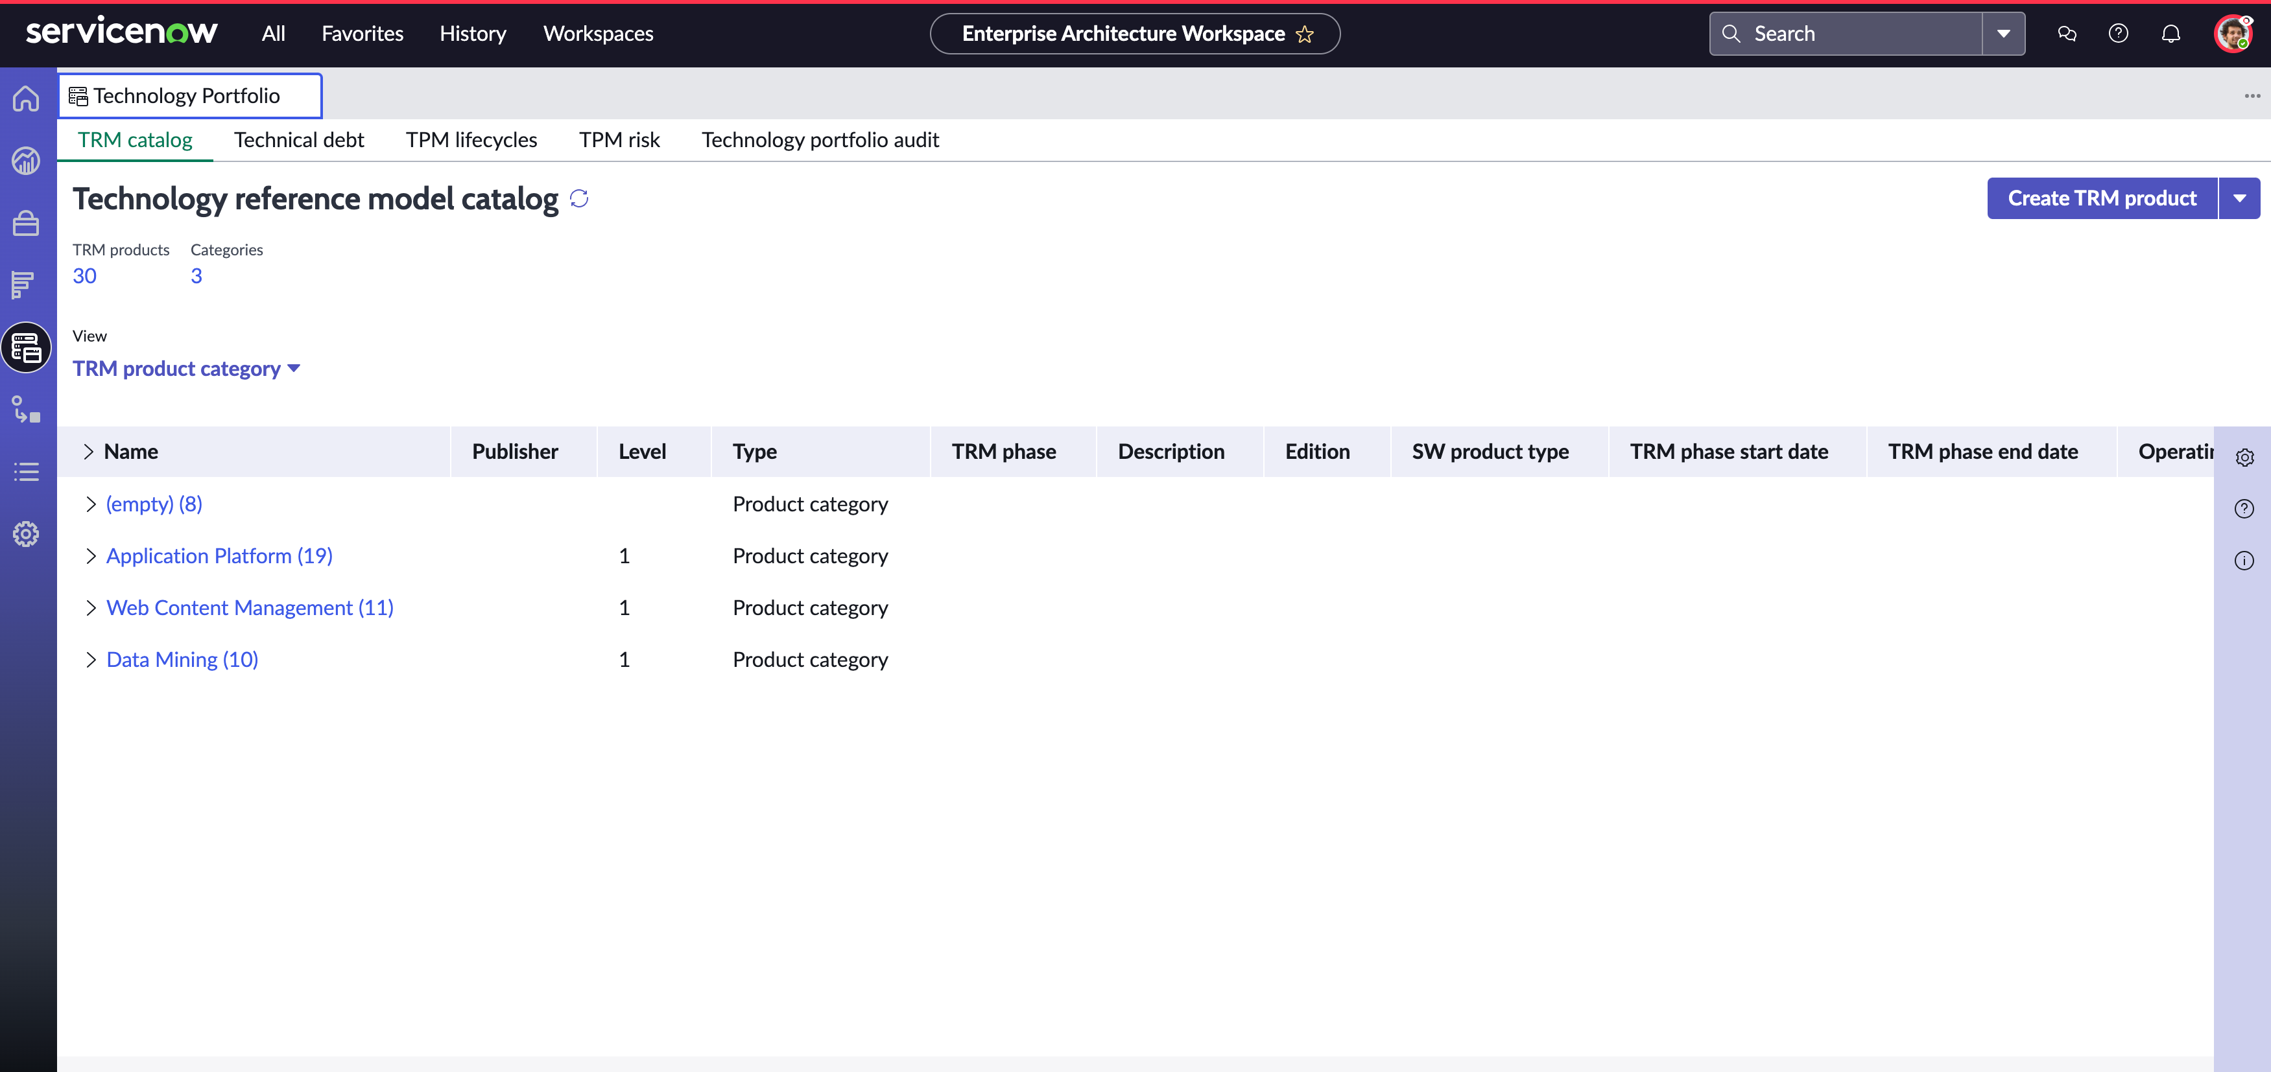Open the Data Mining (10) link
Viewport: 2271px width, 1072px height.
[182, 660]
